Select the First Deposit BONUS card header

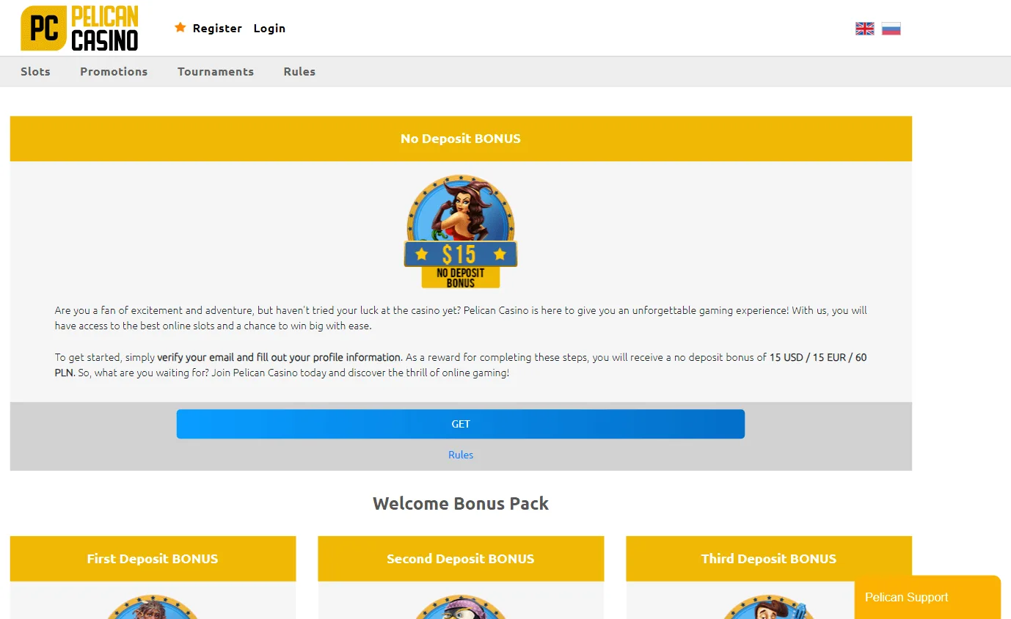pos(153,559)
